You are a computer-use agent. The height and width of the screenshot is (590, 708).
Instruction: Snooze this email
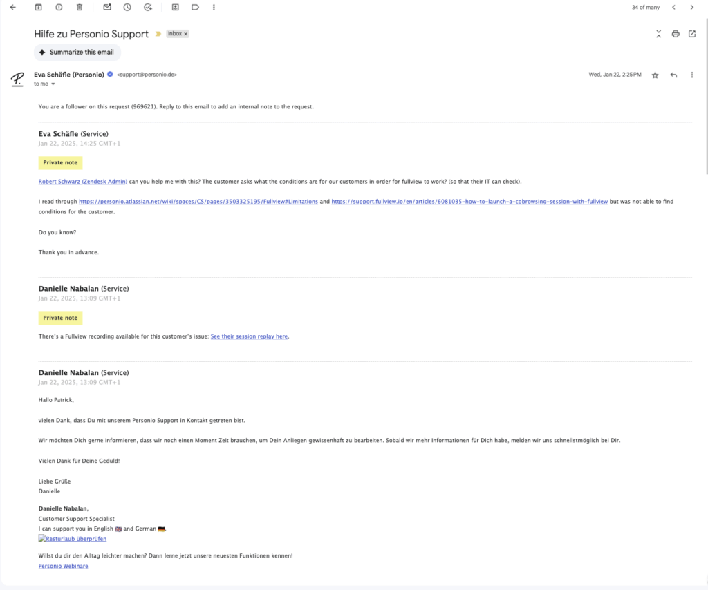[127, 7]
